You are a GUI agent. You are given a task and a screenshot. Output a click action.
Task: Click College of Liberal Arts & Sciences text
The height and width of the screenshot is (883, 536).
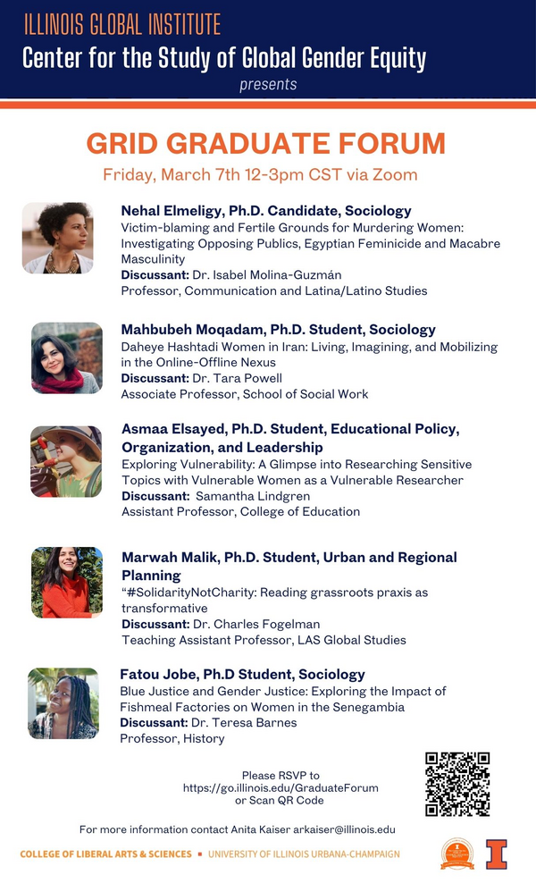click(x=106, y=854)
